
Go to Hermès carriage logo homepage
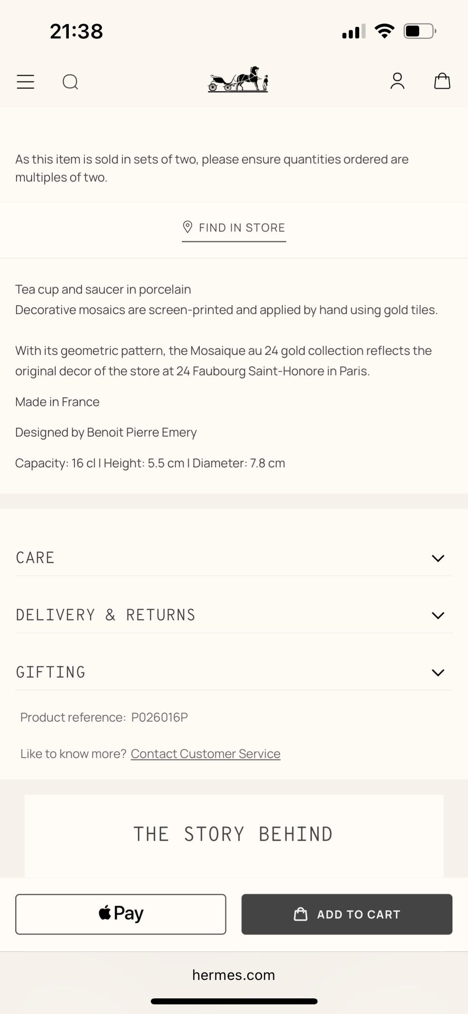click(x=238, y=80)
